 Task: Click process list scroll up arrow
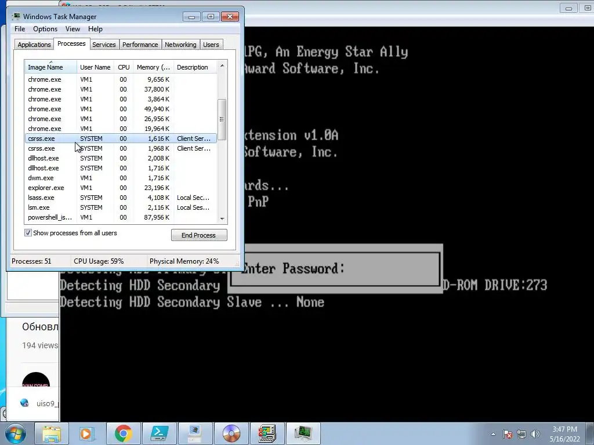click(222, 65)
